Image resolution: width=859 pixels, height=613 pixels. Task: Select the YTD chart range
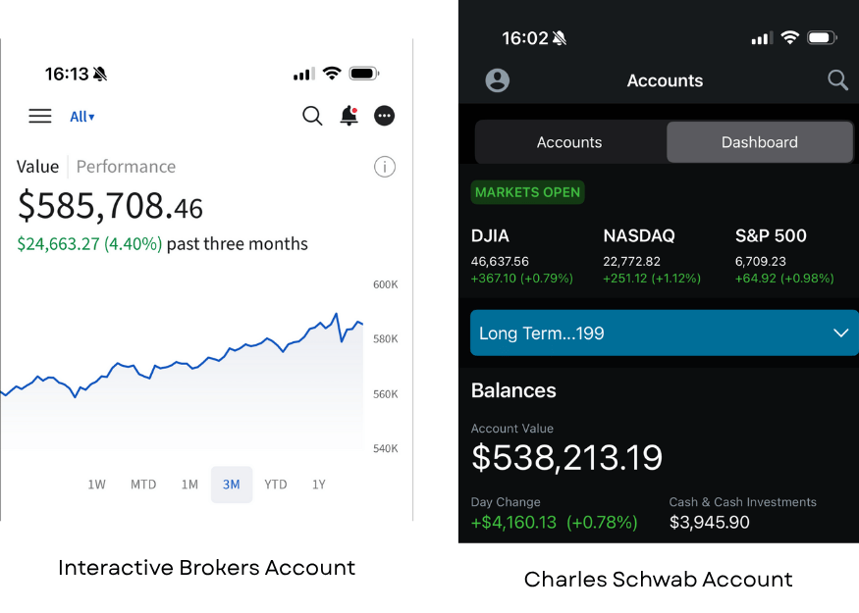tap(276, 485)
